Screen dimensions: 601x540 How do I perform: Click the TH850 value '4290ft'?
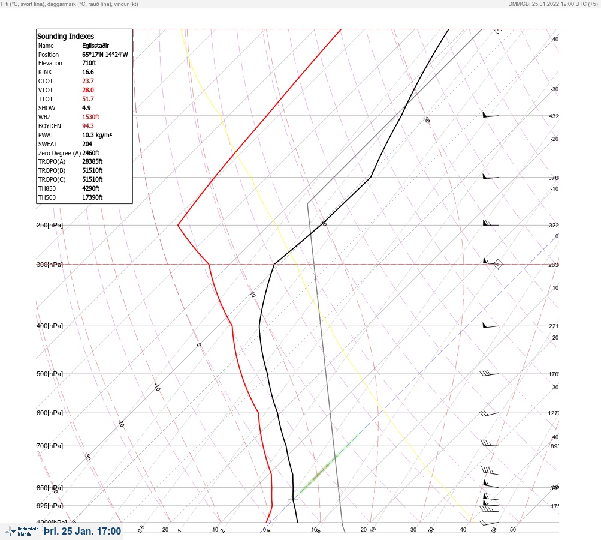[x=91, y=188]
